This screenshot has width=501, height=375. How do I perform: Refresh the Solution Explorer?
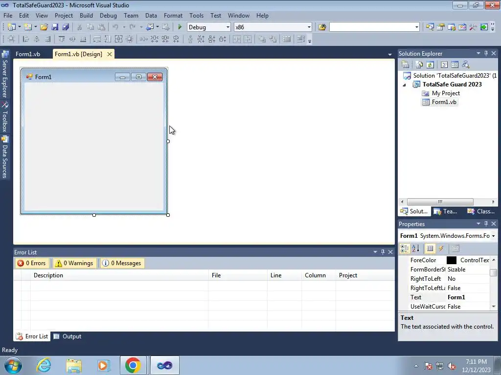click(x=430, y=64)
